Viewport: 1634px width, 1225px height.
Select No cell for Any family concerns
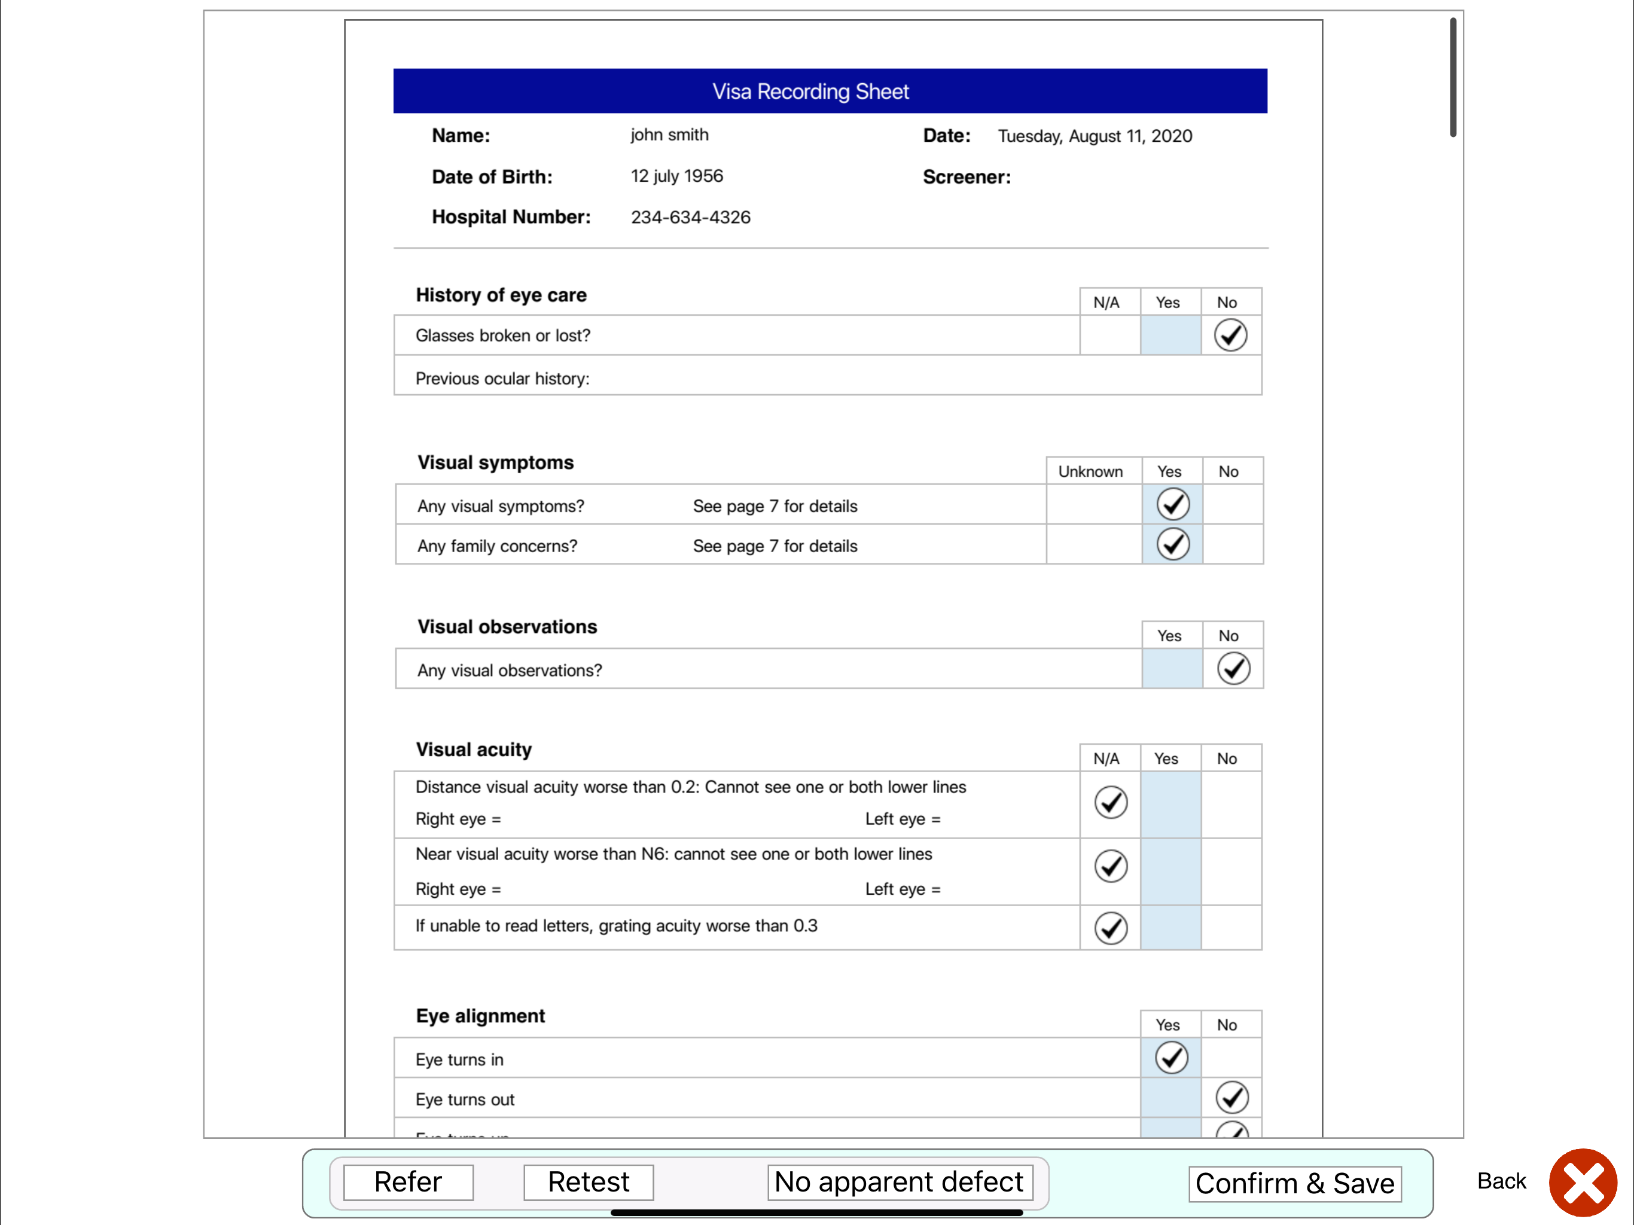point(1233,544)
